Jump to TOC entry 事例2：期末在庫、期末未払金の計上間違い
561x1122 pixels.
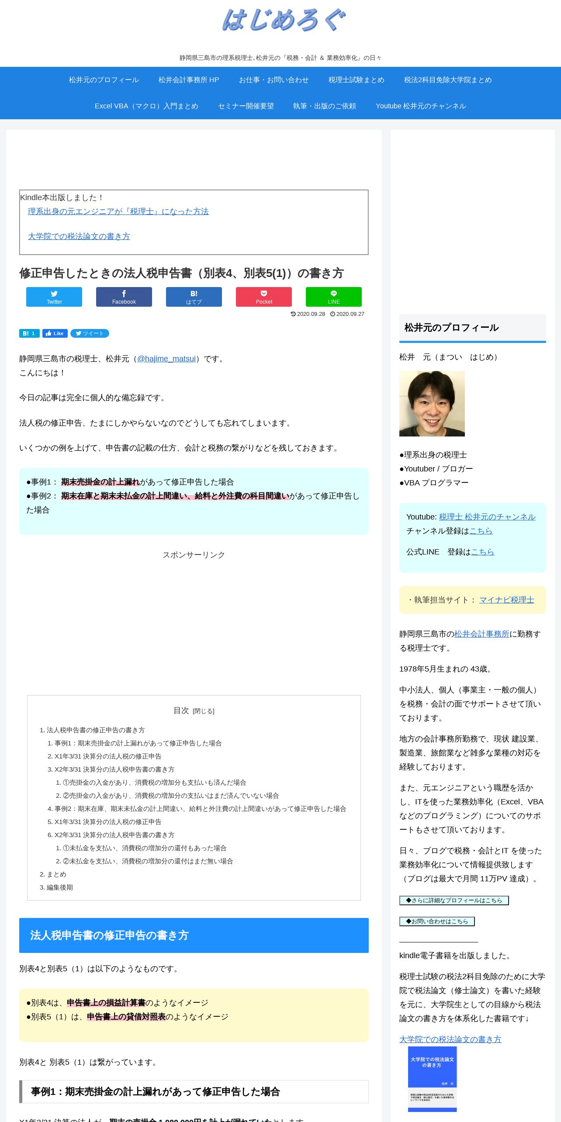(x=201, y=809)
